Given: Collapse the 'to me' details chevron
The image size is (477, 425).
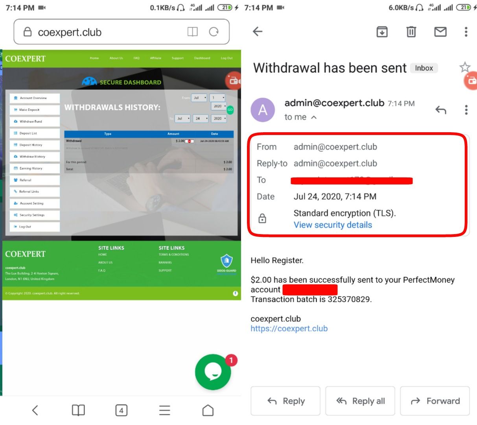Looking at the screenshot, I should (x=313, y=117).
